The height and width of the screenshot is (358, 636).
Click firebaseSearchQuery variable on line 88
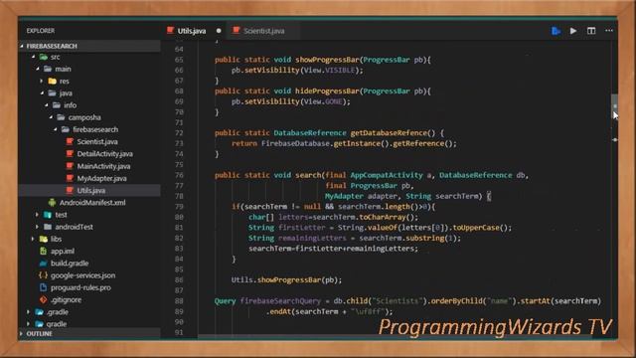click(280, 301)
